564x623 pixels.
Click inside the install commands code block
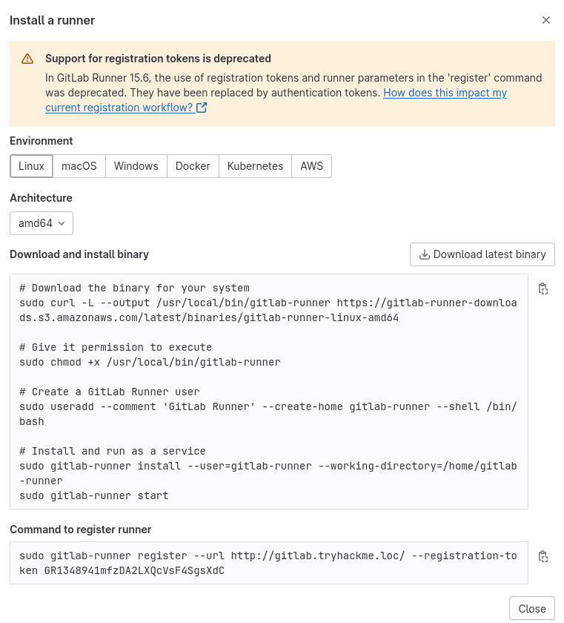click(x=268, y=392)
